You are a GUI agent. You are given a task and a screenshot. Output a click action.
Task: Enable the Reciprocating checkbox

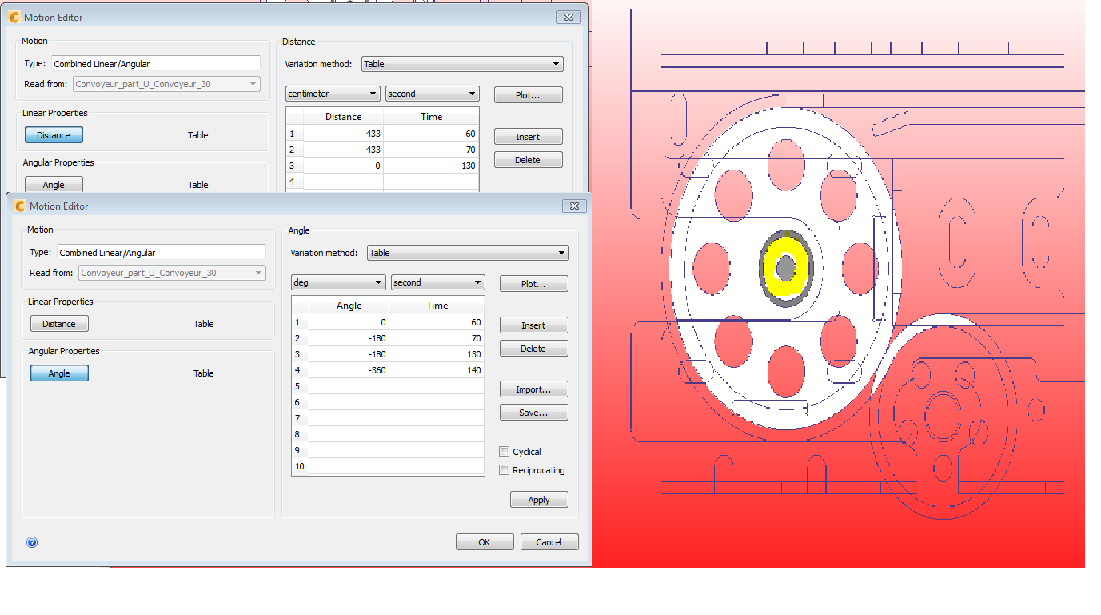coord(505,469)
